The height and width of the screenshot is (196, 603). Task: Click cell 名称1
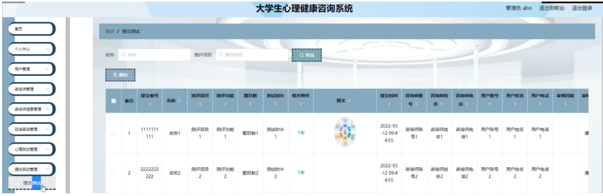click(174, 133)
